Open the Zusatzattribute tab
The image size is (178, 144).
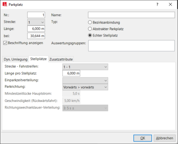61,59
